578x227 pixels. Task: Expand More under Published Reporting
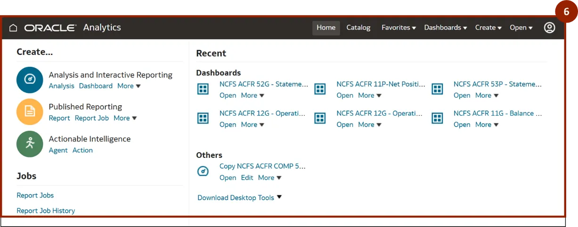point(125,118)
